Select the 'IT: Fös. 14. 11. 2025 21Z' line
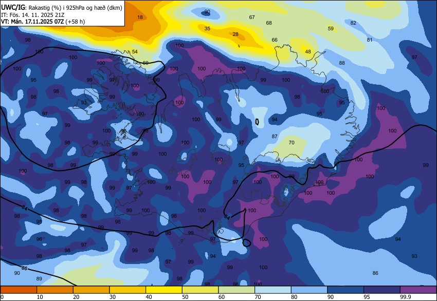This screenshot has width=437, height=301. (x=32, y=15)
